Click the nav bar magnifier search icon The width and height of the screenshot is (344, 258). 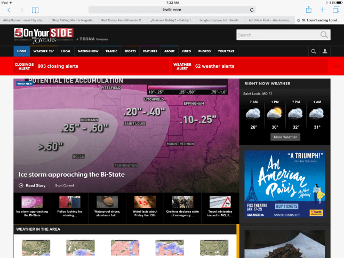tap(314, 51)
